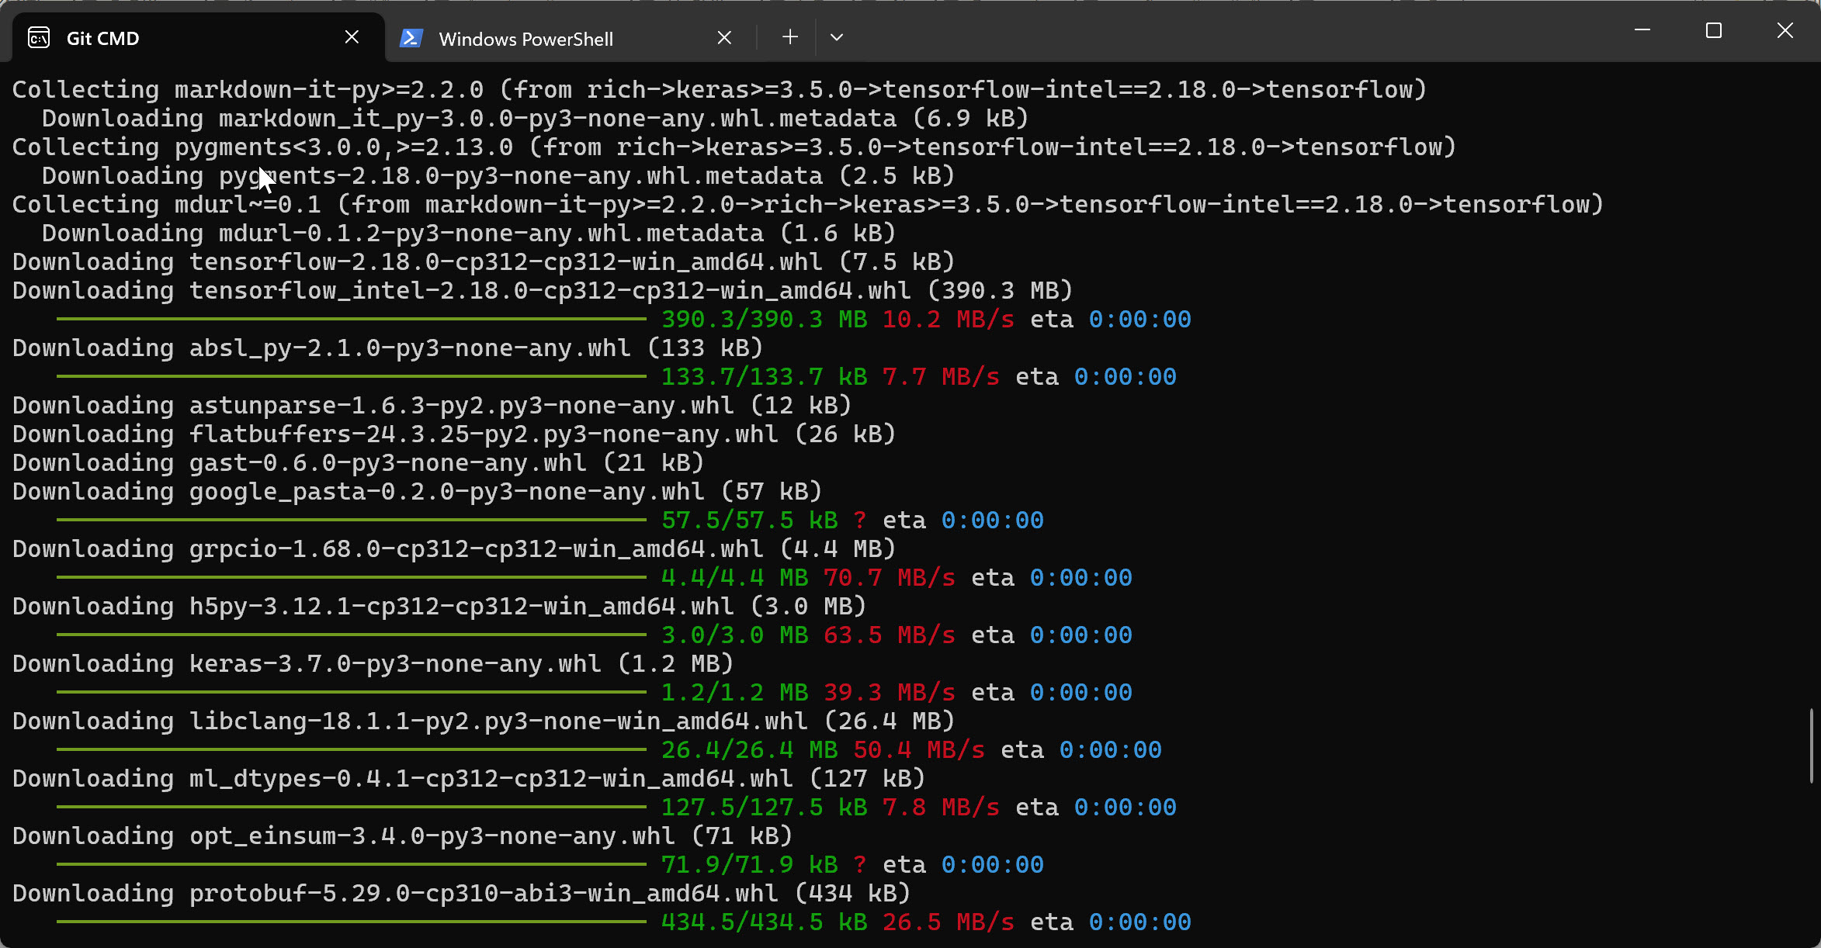The width and height of the screenshot is (1821, 948).
Task: Click 'Downloading flatbuffers-24.3.25' line
Action: pos(454,434)
